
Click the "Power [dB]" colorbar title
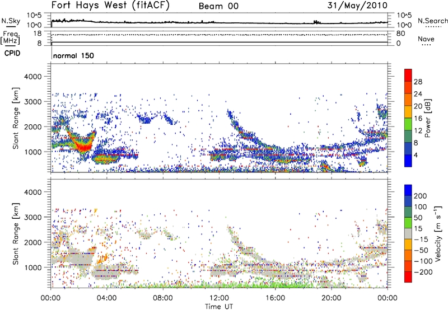tap(428, 118)
